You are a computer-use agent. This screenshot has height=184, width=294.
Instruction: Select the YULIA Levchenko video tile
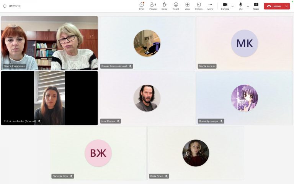pyautogui.click(x=49, y=98)
